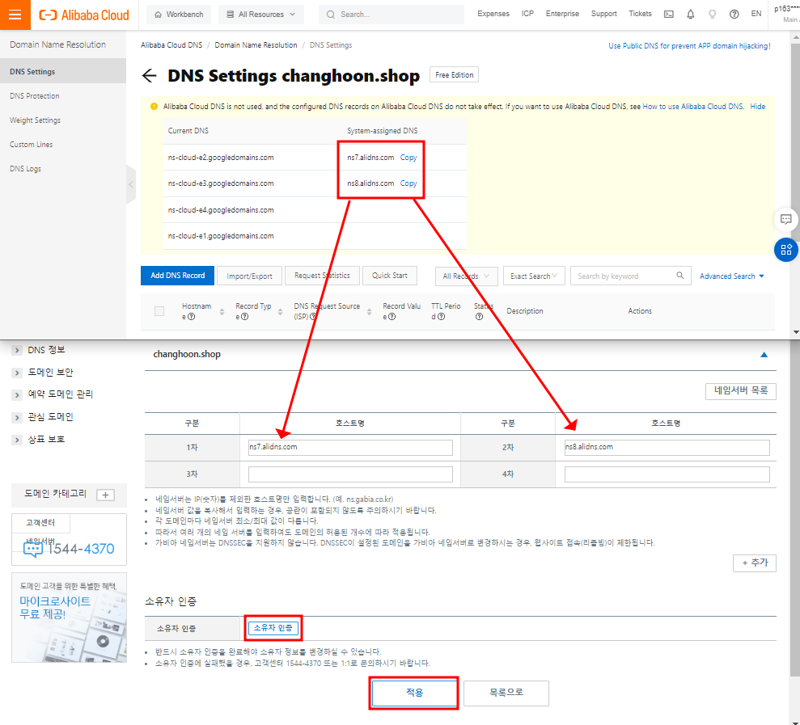Expand the 관심 도메인 tree item
Image resolution: width=800 pixels, height=725 pixels.
point(17,418)
